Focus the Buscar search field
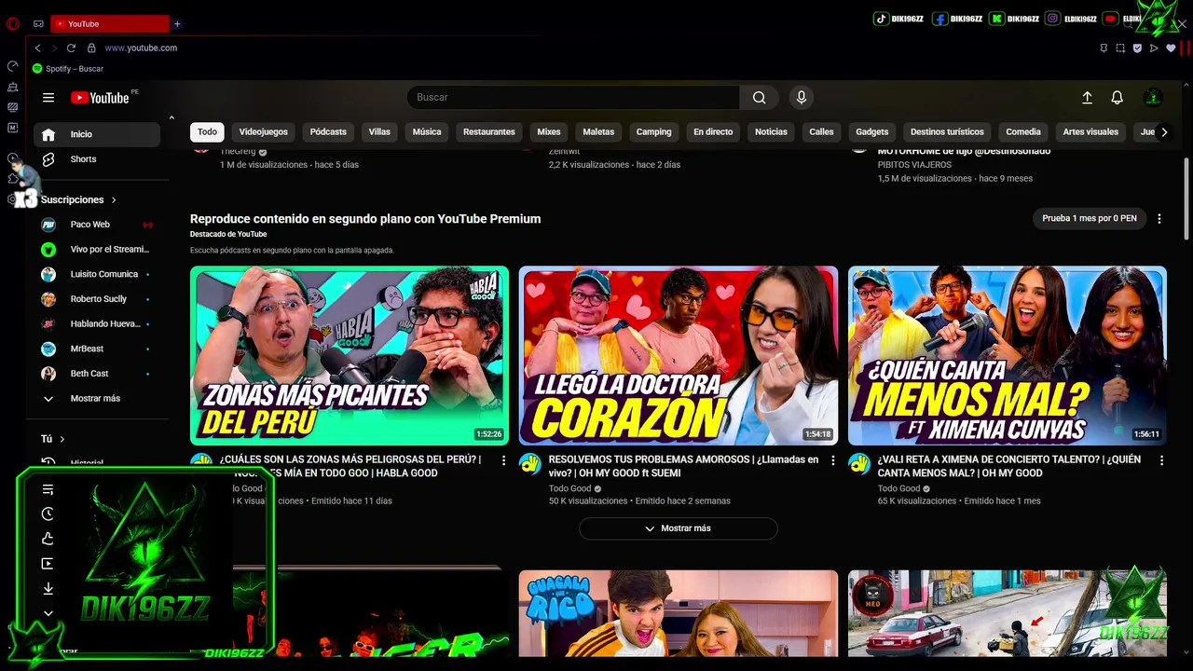Image resolution: width=1193 pixels, height=671 pixels. tap(573, 97)
